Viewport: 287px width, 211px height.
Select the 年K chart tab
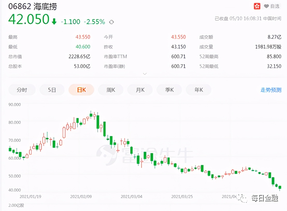pyautogui.click(x=199, y=90)
